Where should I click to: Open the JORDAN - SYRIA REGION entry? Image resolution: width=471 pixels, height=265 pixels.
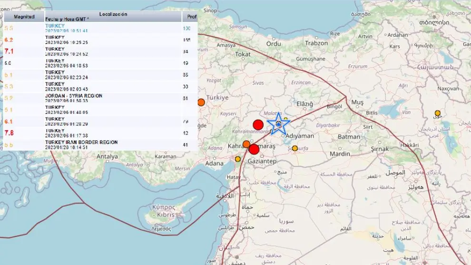click(74, 96)
